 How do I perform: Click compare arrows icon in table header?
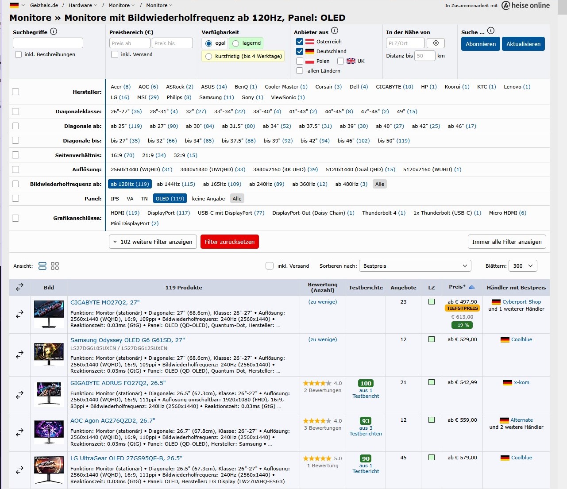19,287
